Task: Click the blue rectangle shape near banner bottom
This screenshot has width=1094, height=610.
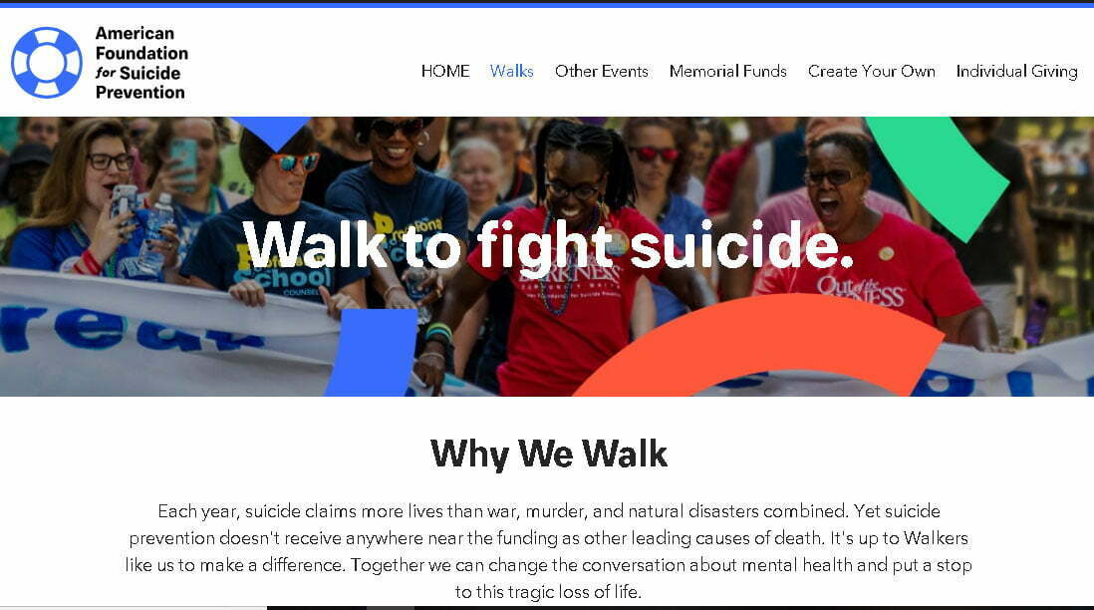Action: coord(374,353)
